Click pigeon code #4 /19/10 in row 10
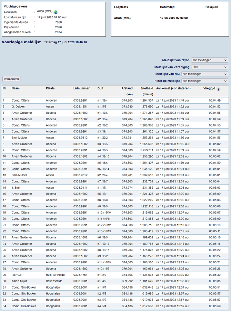The width and height of the screenshot is (231, 311). (103, 157)
